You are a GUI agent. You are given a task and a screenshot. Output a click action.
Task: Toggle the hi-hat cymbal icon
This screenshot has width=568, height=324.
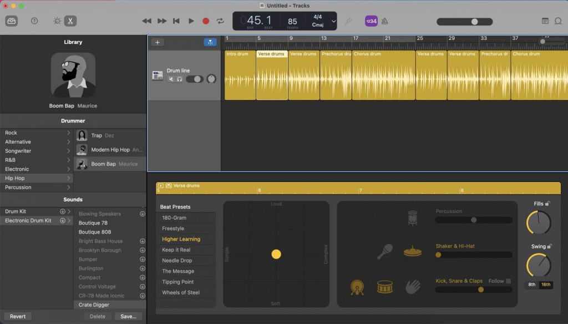(x=413, y=251)
